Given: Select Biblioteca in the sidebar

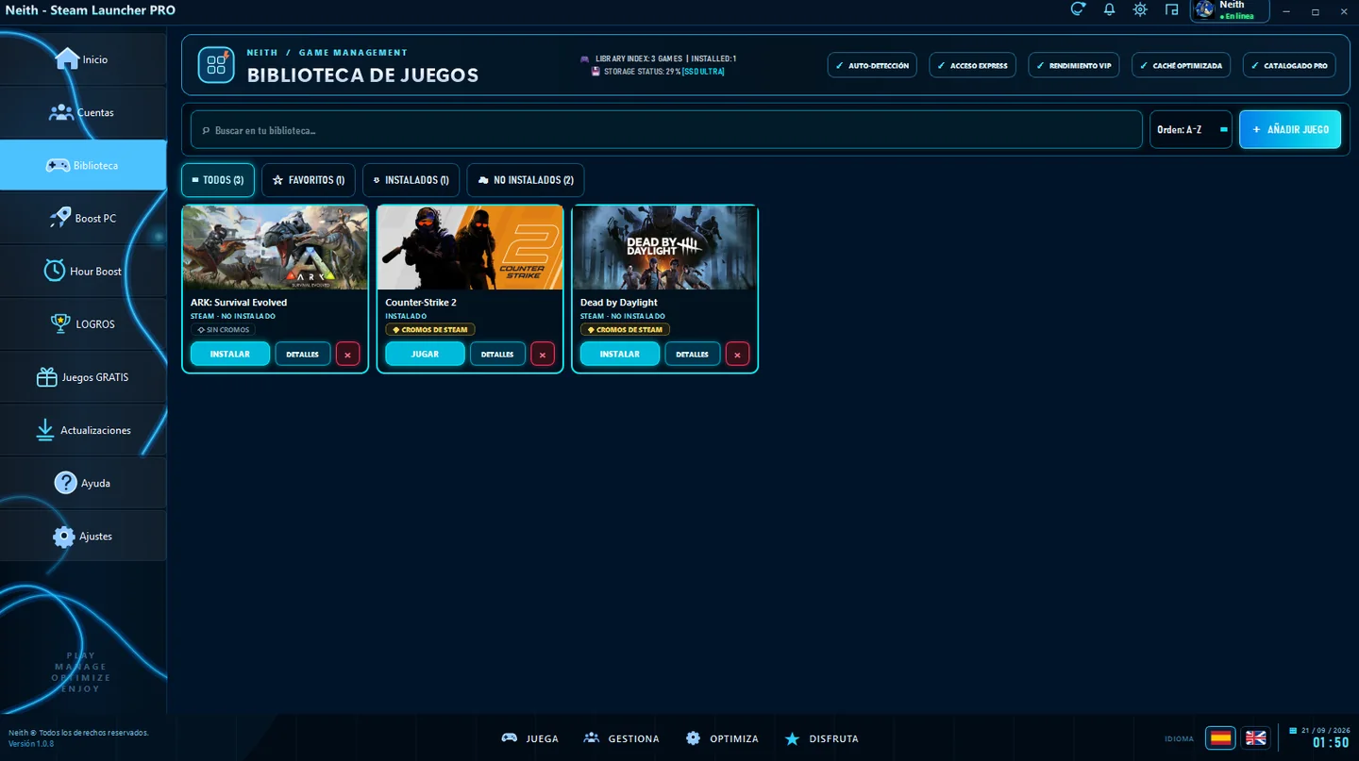Looking at the screenshot, I should pyautogui.click(x=83, y=165).
